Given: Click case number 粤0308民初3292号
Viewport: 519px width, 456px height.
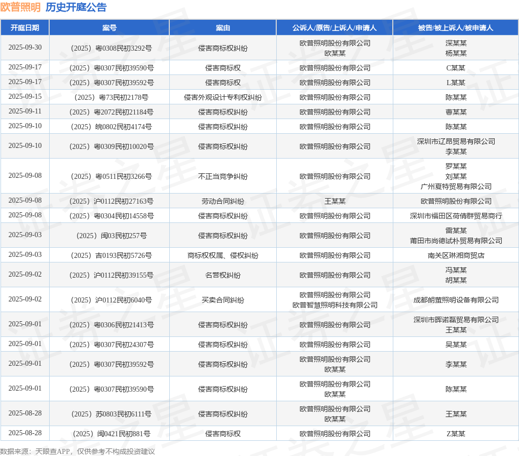Looking at the screenshot, I should 112,48.
